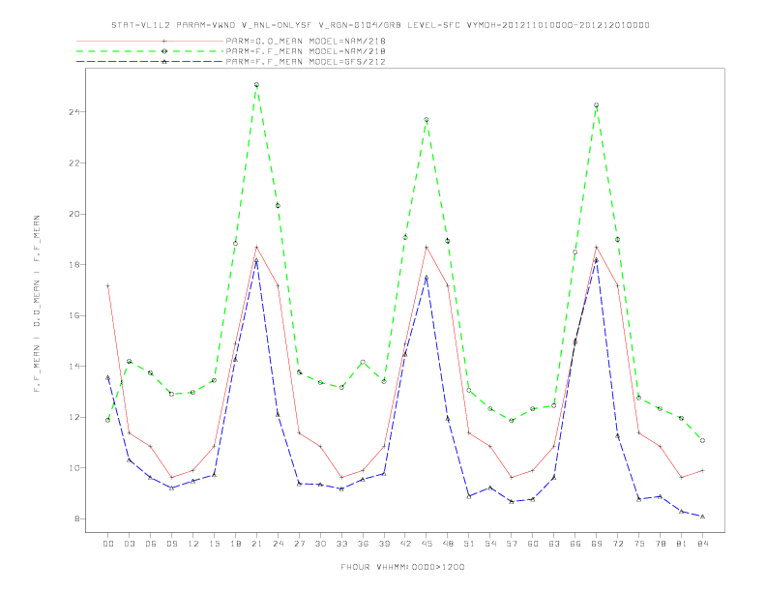Click x-axis tick label 60
Screen dimensions: 766x592
pyautogui.click(x=533, y=544)
